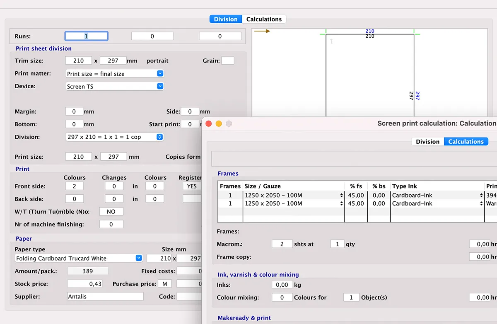Open the Print matter dropdown

click(115, 74)
